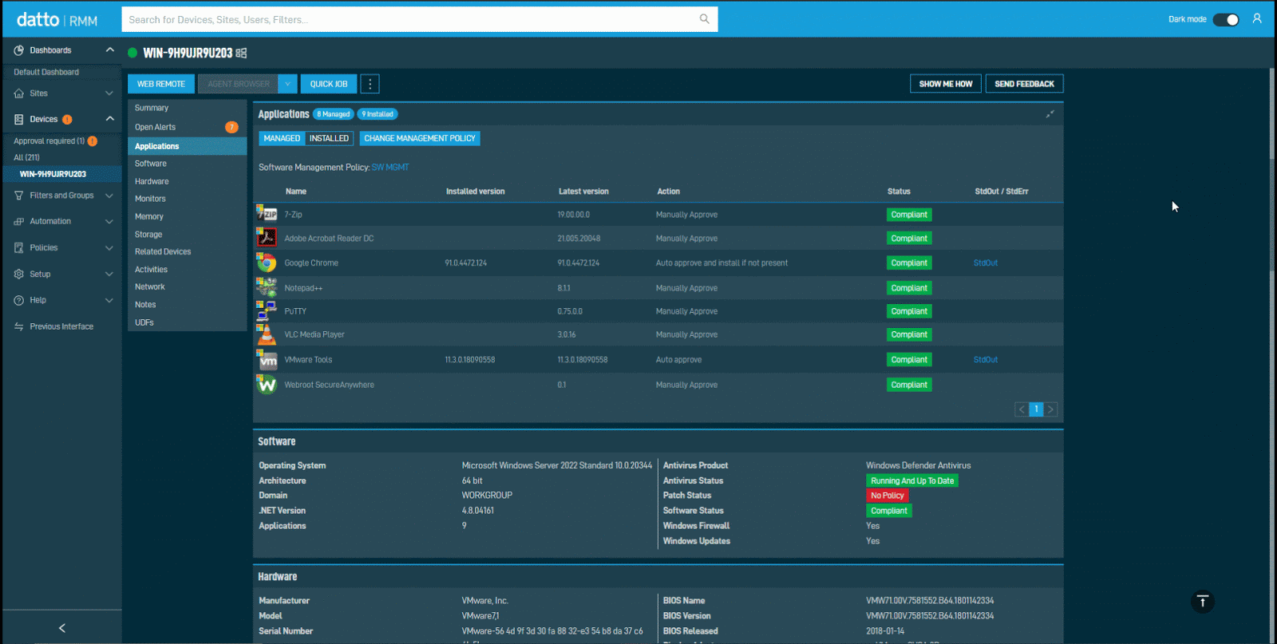Select All (211) devices entry
The image size is (1277, 644).
pos(26,157)
